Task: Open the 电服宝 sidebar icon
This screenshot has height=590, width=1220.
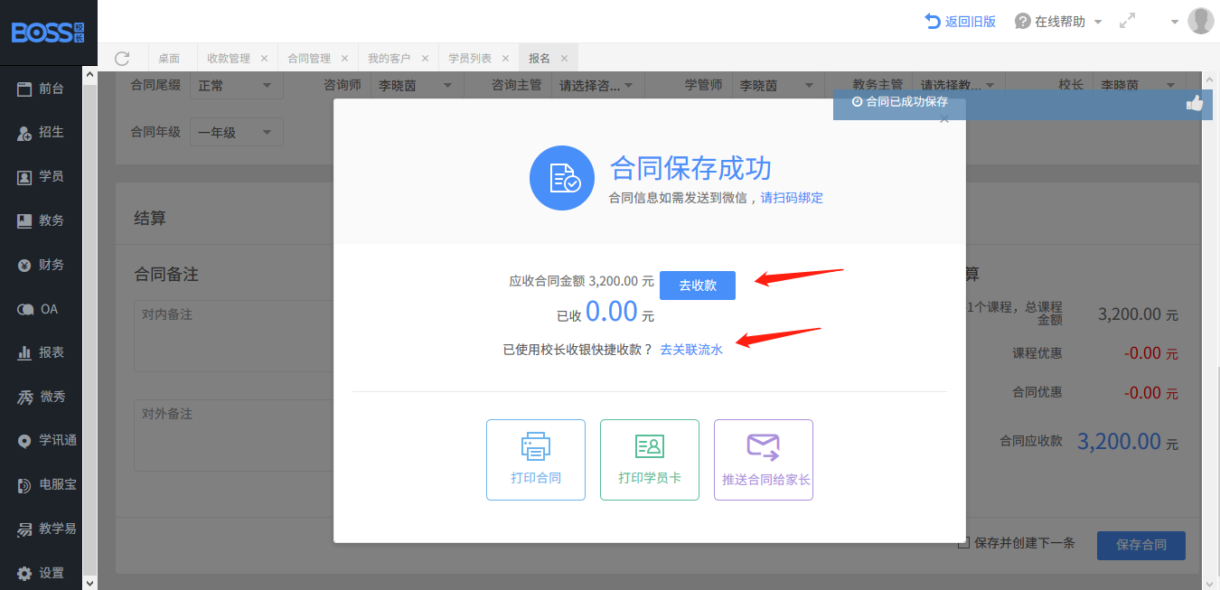Action: 24,485
